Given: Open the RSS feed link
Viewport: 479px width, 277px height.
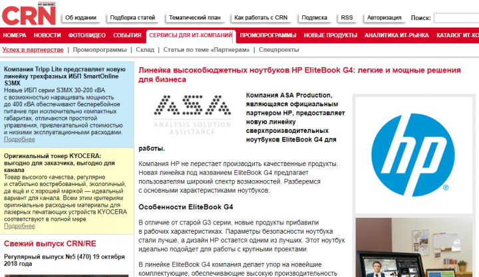Looking at the screenshot, I should click(x=347, y=18).
